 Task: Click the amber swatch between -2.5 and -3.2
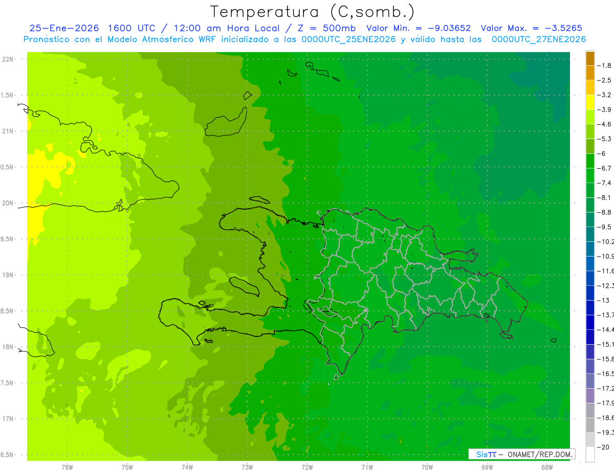point(590,87)
